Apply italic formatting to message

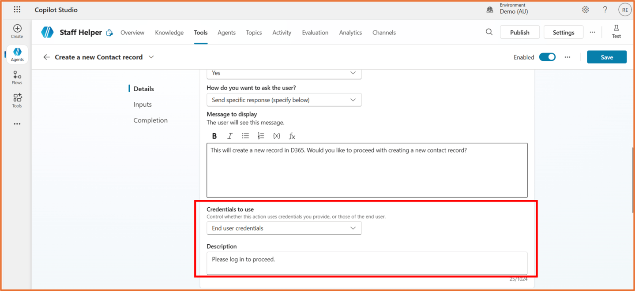coord(230,136)
